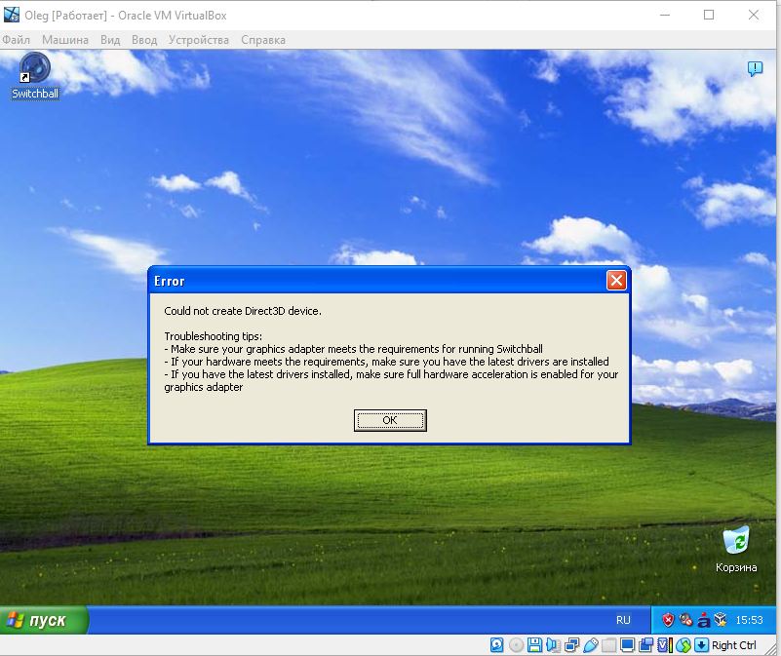Open the Машина menu
Image resolution: width=781 pixels, height=656 pixels.
[x=65, y=40]
